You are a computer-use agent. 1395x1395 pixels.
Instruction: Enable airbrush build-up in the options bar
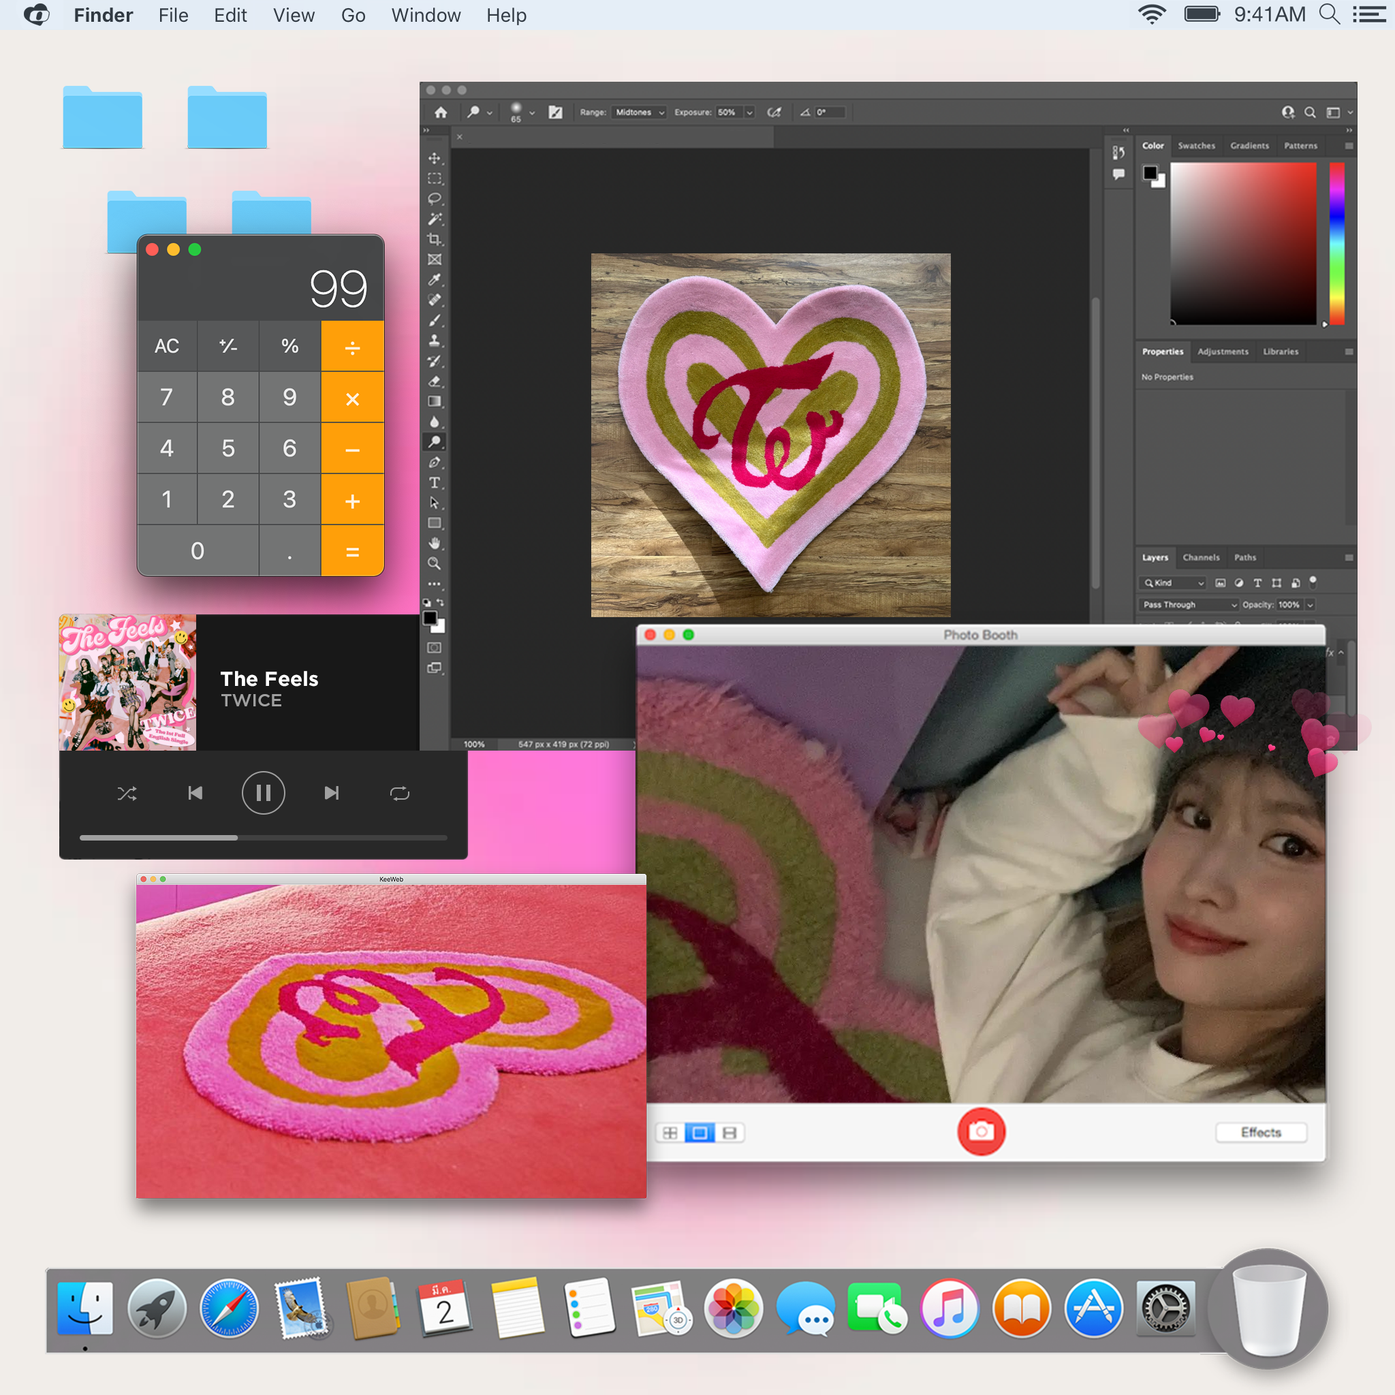[x=774, y=112]
